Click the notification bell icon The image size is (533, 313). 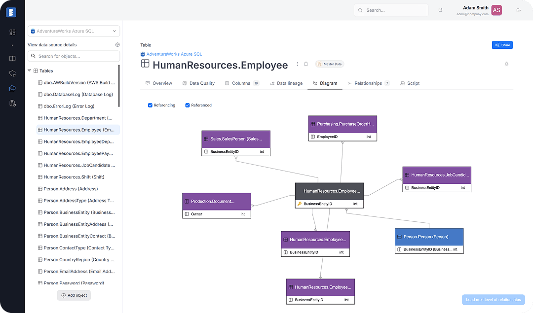[x=506, y=64]
